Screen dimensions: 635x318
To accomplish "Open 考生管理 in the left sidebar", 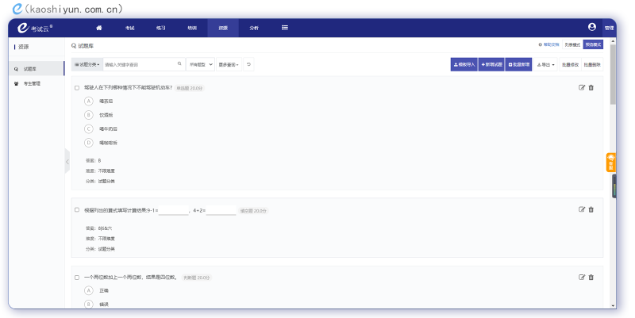I will (x=33, y=83).
